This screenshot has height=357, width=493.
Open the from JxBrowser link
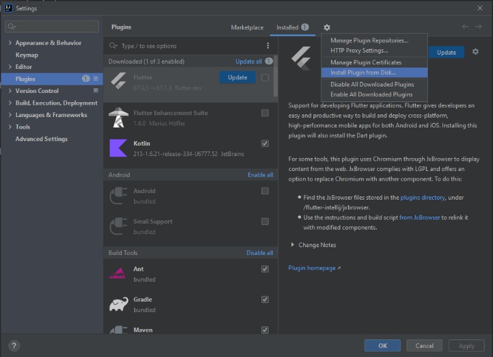pos(420,217)
